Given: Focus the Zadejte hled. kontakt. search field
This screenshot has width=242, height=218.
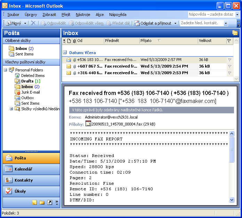Looking at the screenshot, I should tap(202, 23).
